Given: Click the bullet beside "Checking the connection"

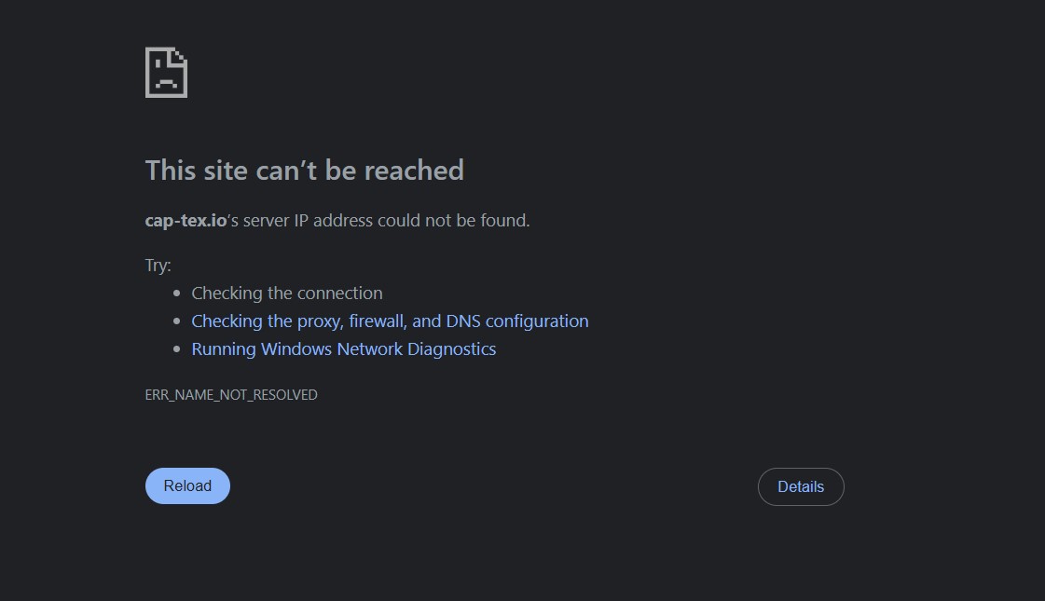Looking at the screenshot, I should 176,294.
